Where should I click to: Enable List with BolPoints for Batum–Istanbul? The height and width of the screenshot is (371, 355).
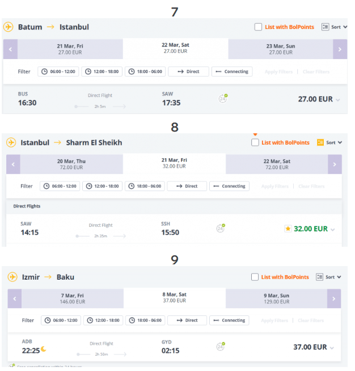pyautogui.click(x=258, y=27)
